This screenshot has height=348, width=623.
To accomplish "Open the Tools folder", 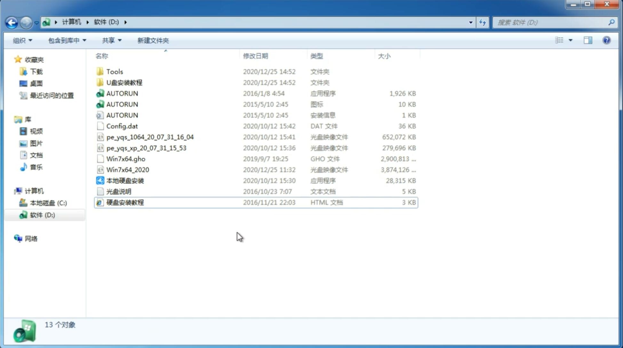I will click(x=114, y=71).
